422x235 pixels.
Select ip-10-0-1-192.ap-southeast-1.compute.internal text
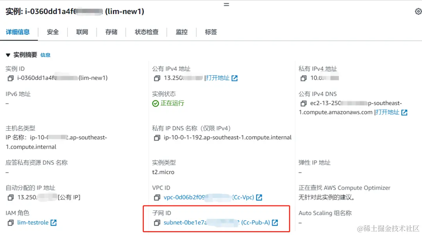(227, 137)
